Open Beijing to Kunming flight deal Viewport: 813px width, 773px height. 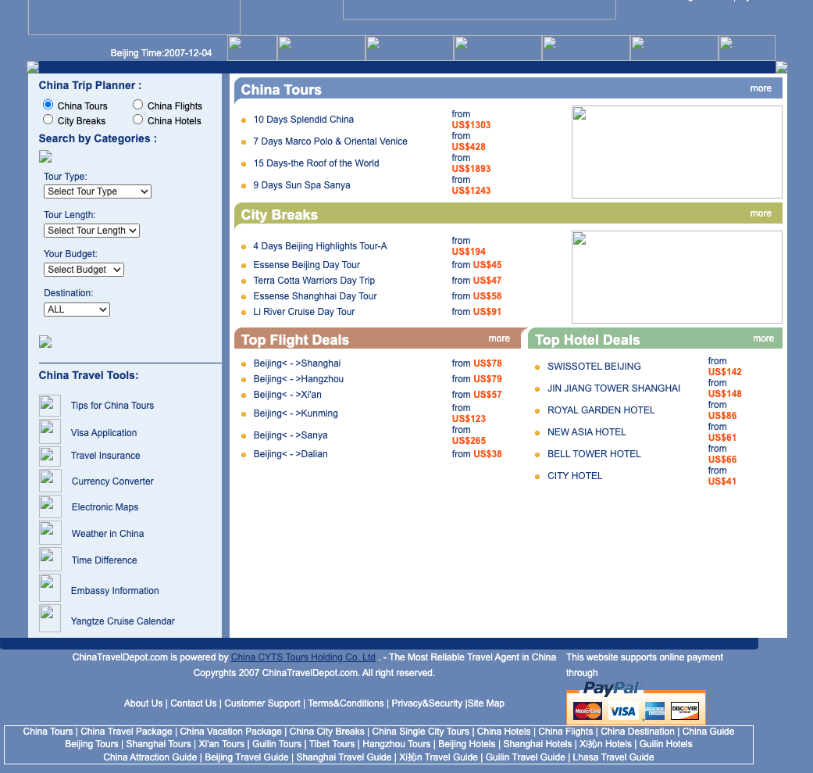click(295, 413)
